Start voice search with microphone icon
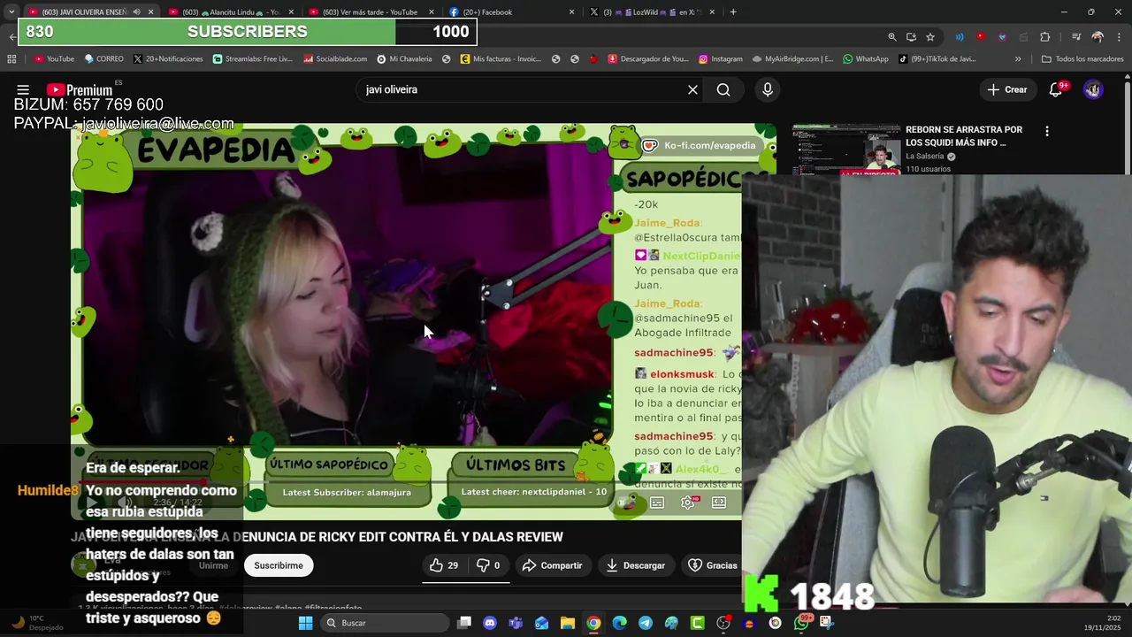The width and height of the screenshot is (1132, 637). pyautogui.click(x=767, y=89)
